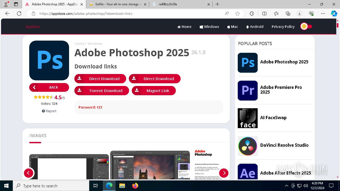
Task: Click the Torrent Download button
Action: click(x=102, y=90)
